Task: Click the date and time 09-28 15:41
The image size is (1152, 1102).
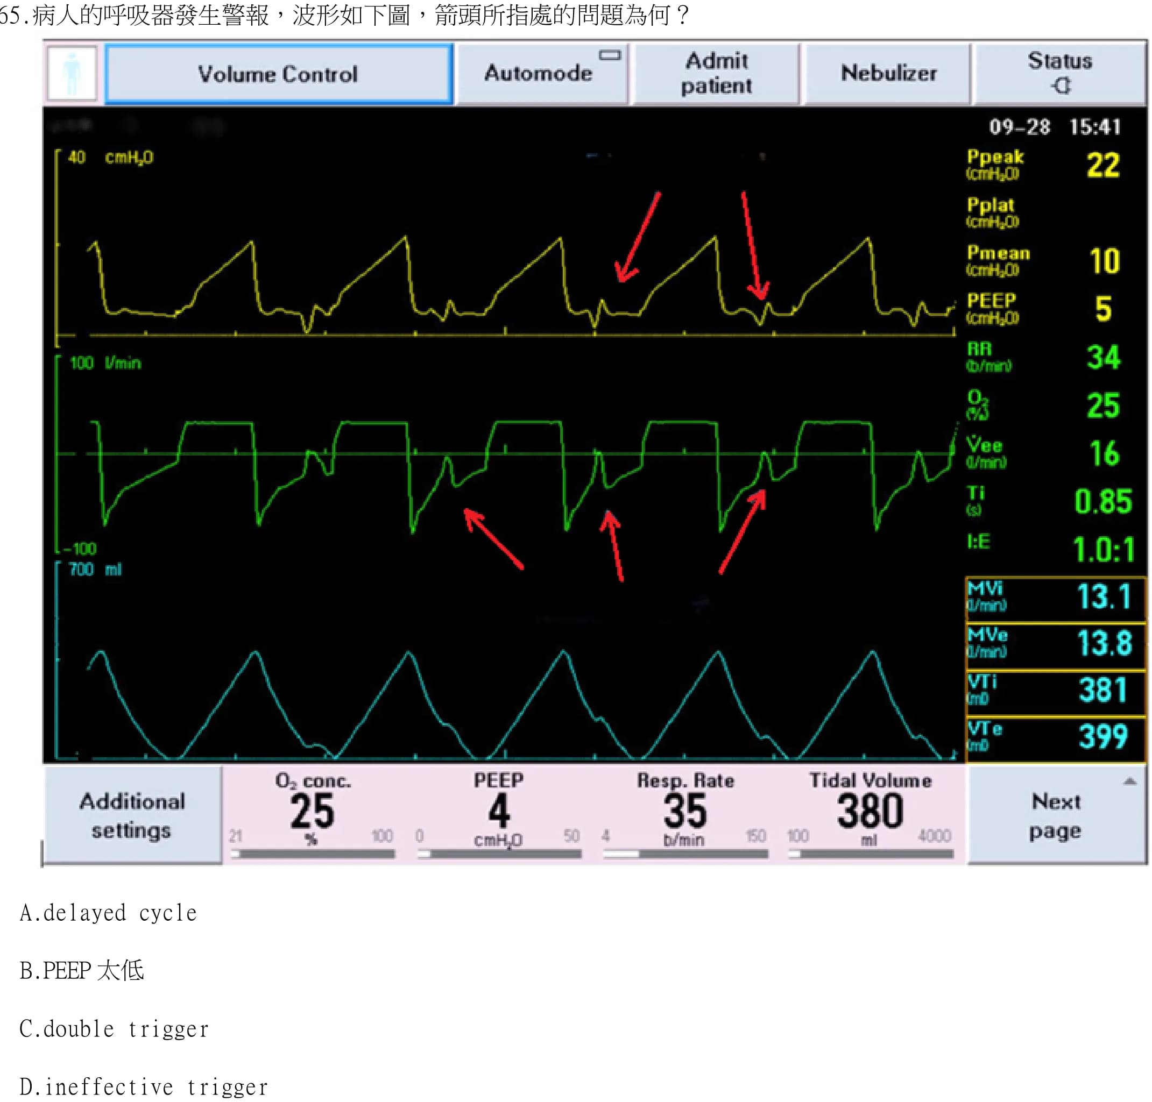Action: click(1055, 127)
